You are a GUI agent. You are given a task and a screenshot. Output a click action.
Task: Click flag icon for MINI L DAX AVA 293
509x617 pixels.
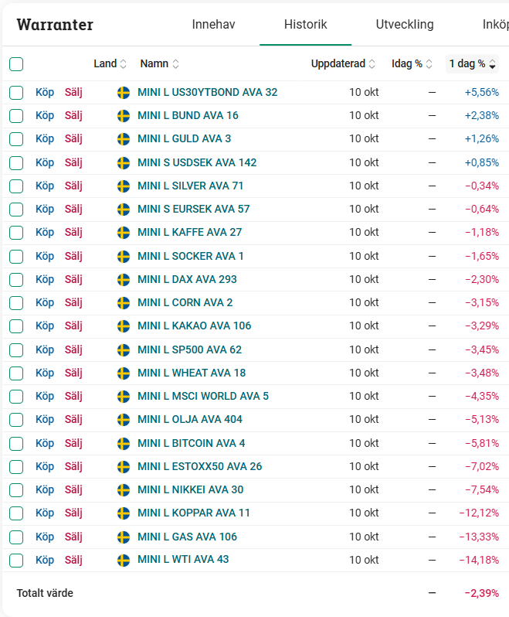pyautogui.click(x=123, y=279)
